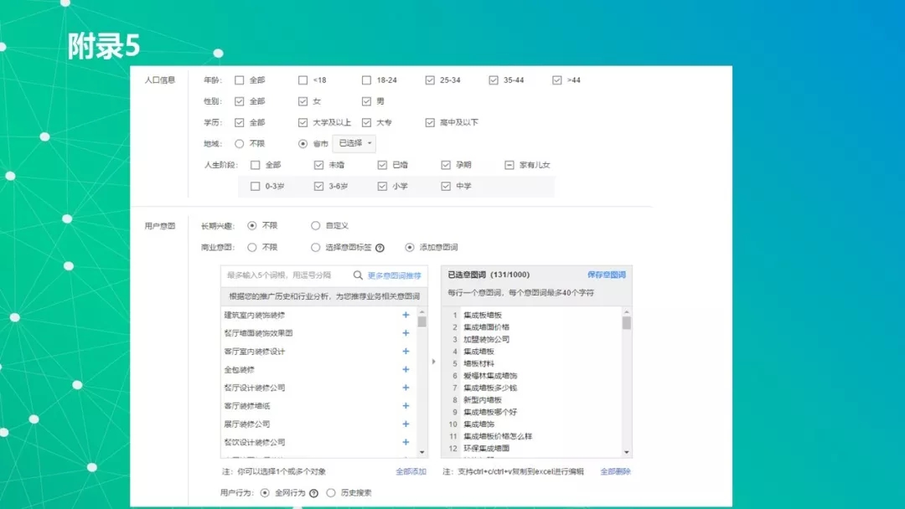Click the plus icon beside 餐厅墙面装饰效果图

[406, 333]
